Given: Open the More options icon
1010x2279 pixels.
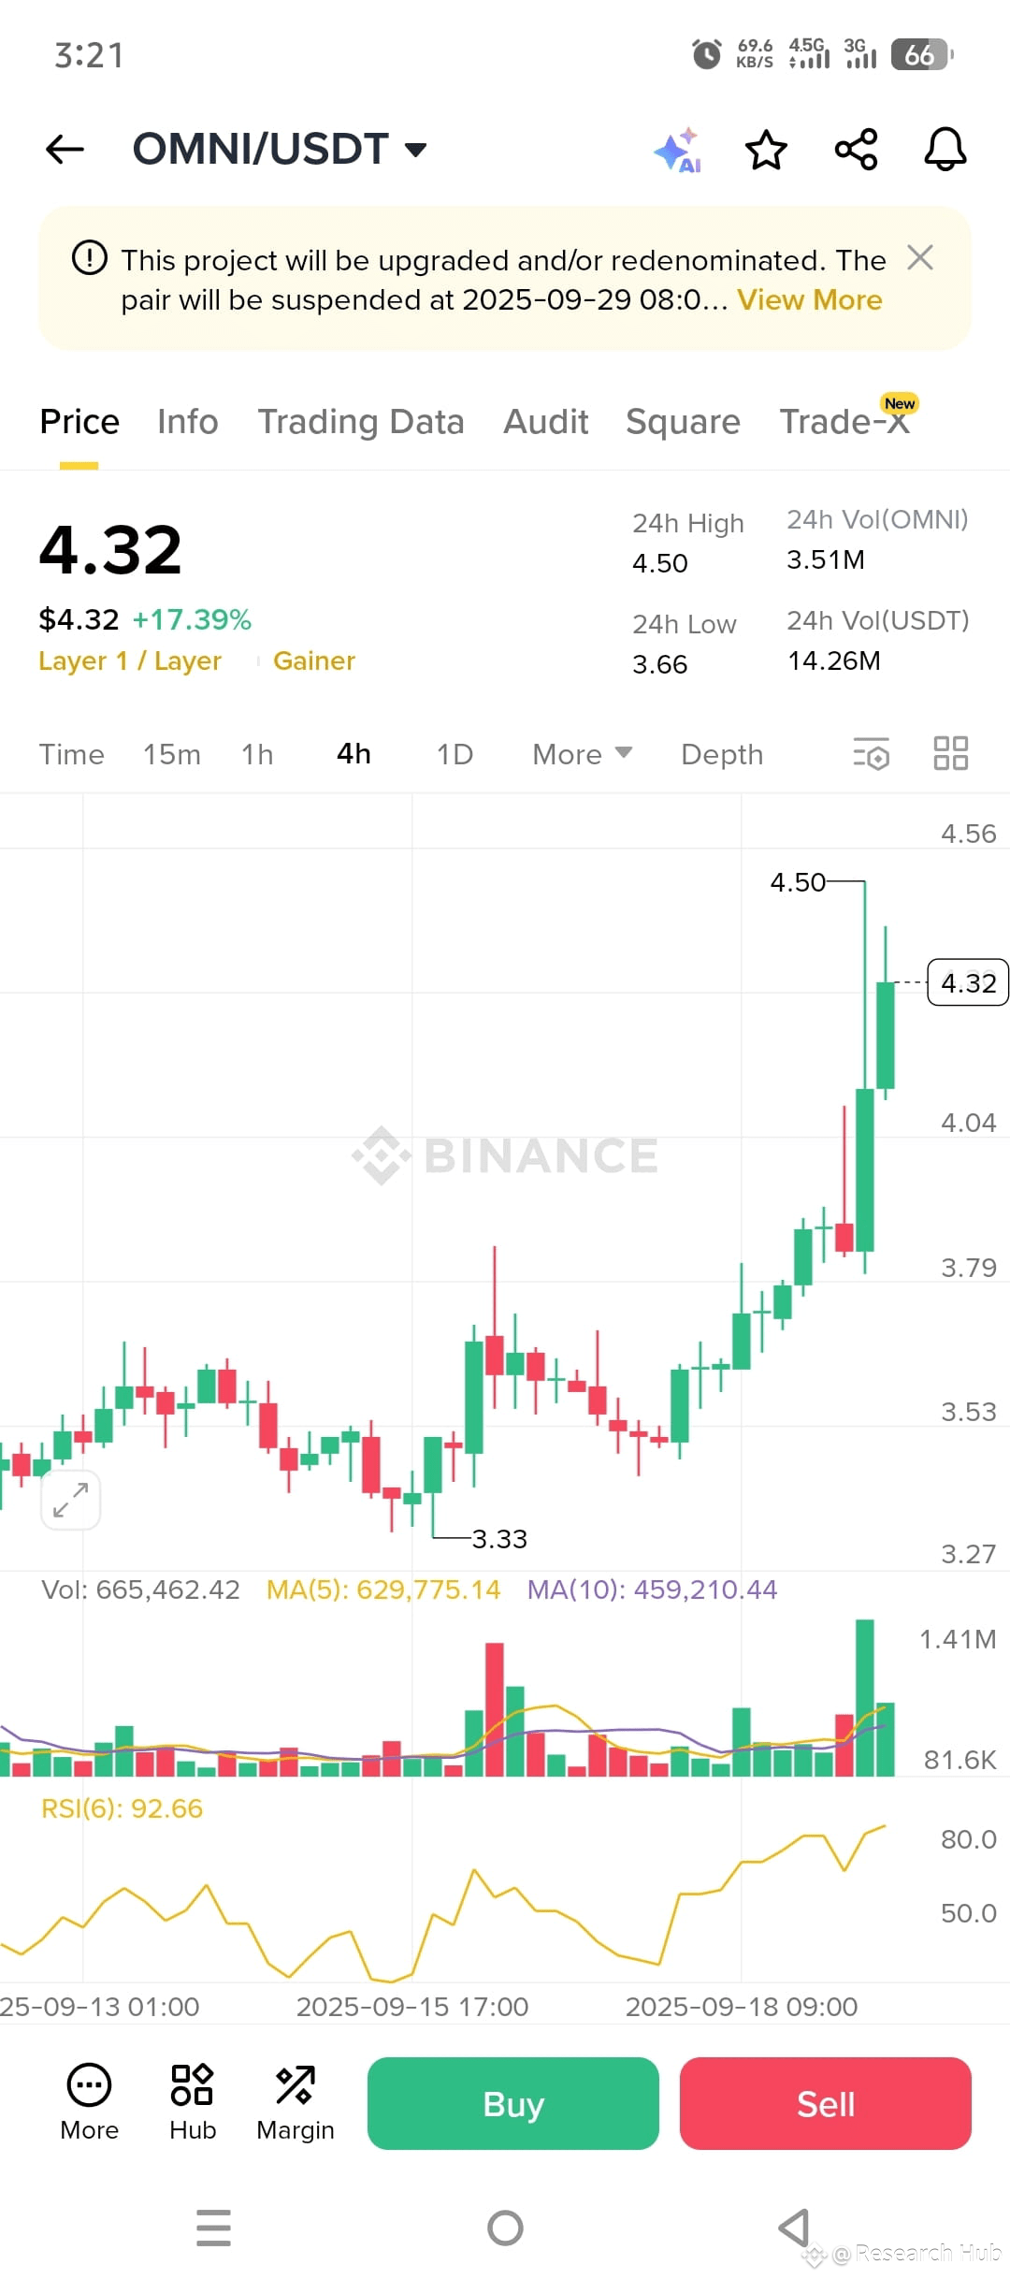Looking at the screenshot, I should click(89, 2103).
